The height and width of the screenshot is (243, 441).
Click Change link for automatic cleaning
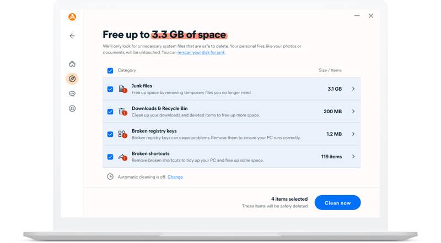175,177
